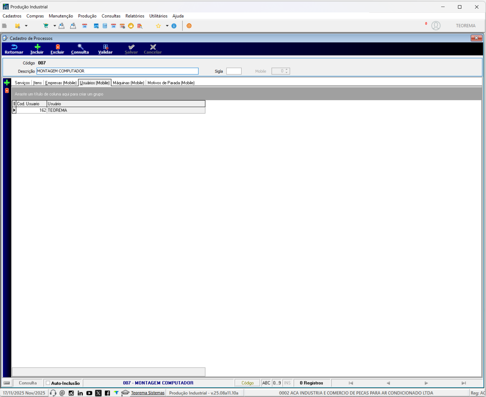The height and width of the screenshot is (397, 486).
Task: Click the LinkedIn icon in status bar
Action: 80,393
